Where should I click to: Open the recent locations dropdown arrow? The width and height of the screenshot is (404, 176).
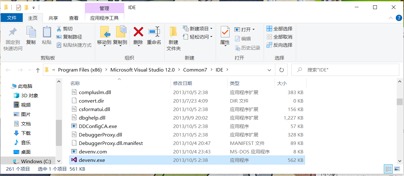click(30, 70)
